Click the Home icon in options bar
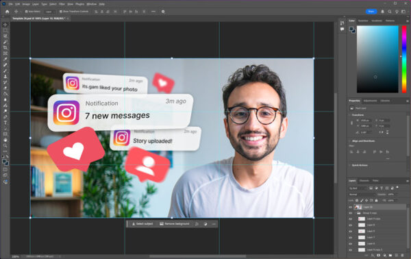Image resolution: width=411 pixels, height=259 pixels. (7, 12)
